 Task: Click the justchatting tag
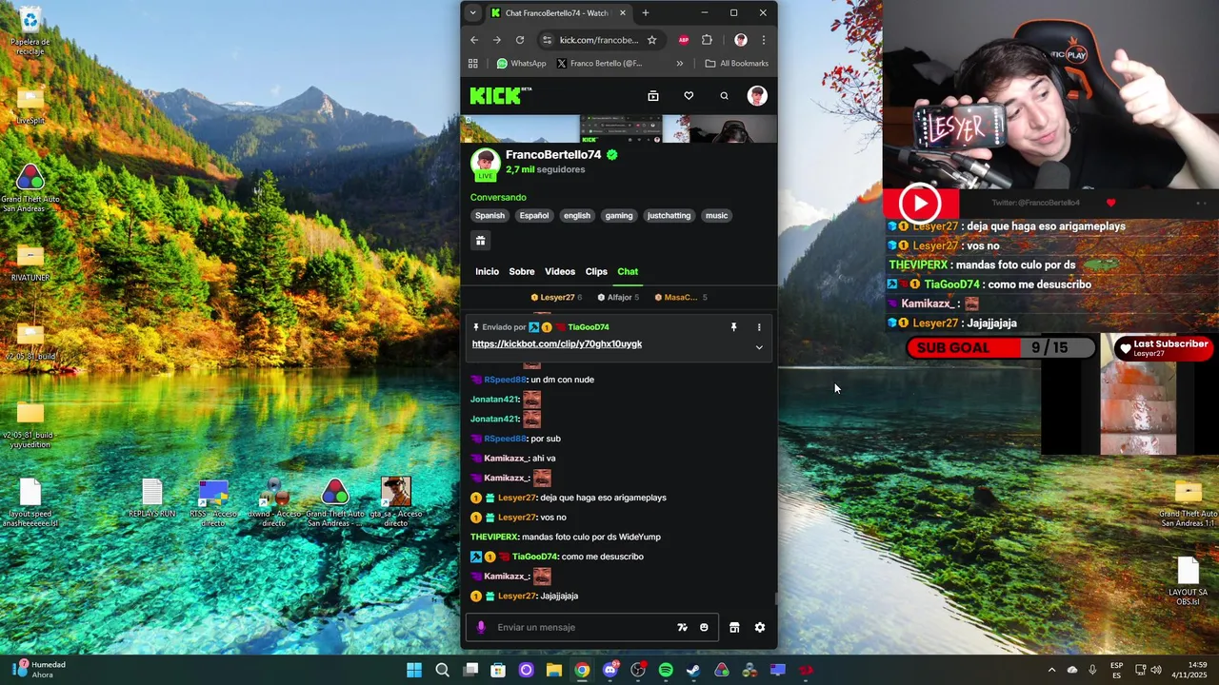pos(669,216)
